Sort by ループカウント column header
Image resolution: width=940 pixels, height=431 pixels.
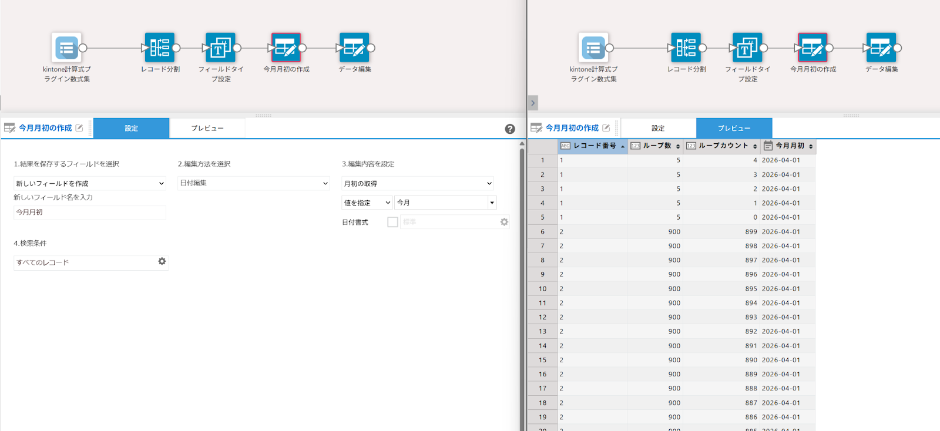click(723, 146)
